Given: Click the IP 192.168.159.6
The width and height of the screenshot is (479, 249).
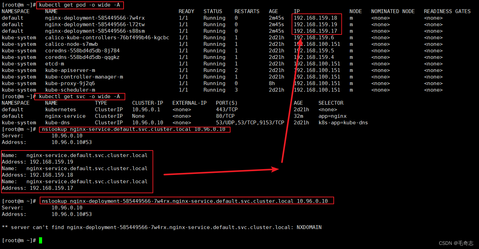Looking at the screenshot, I should point(314,38).
